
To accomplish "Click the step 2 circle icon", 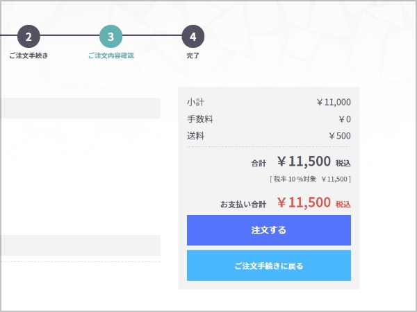I will point(28,35).
